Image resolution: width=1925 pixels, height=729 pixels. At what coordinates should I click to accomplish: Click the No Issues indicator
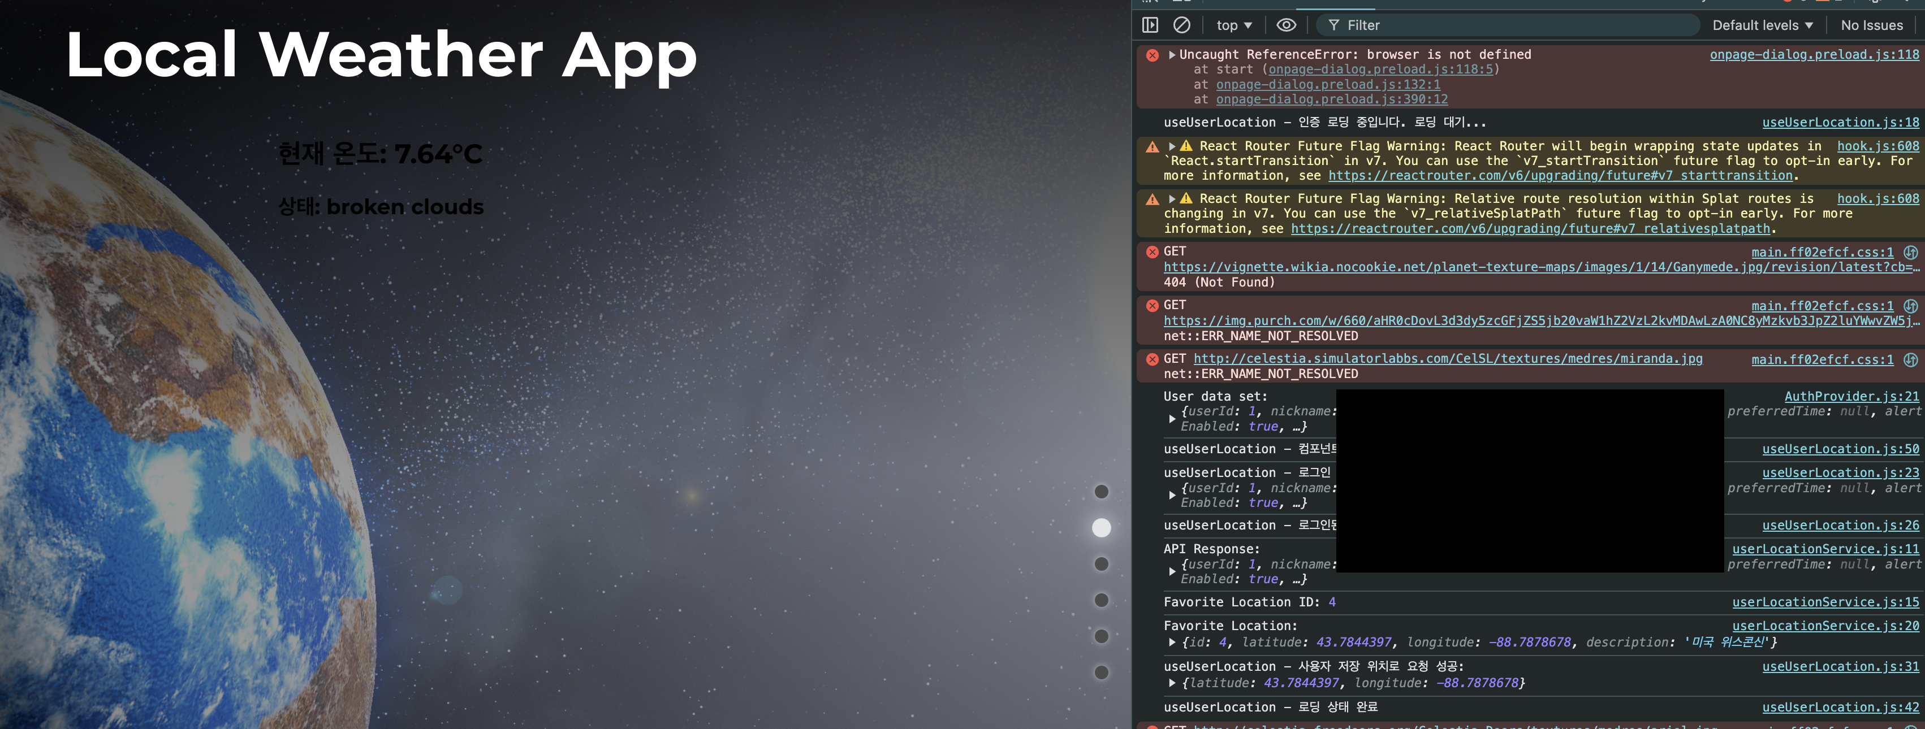point(1871,25)
